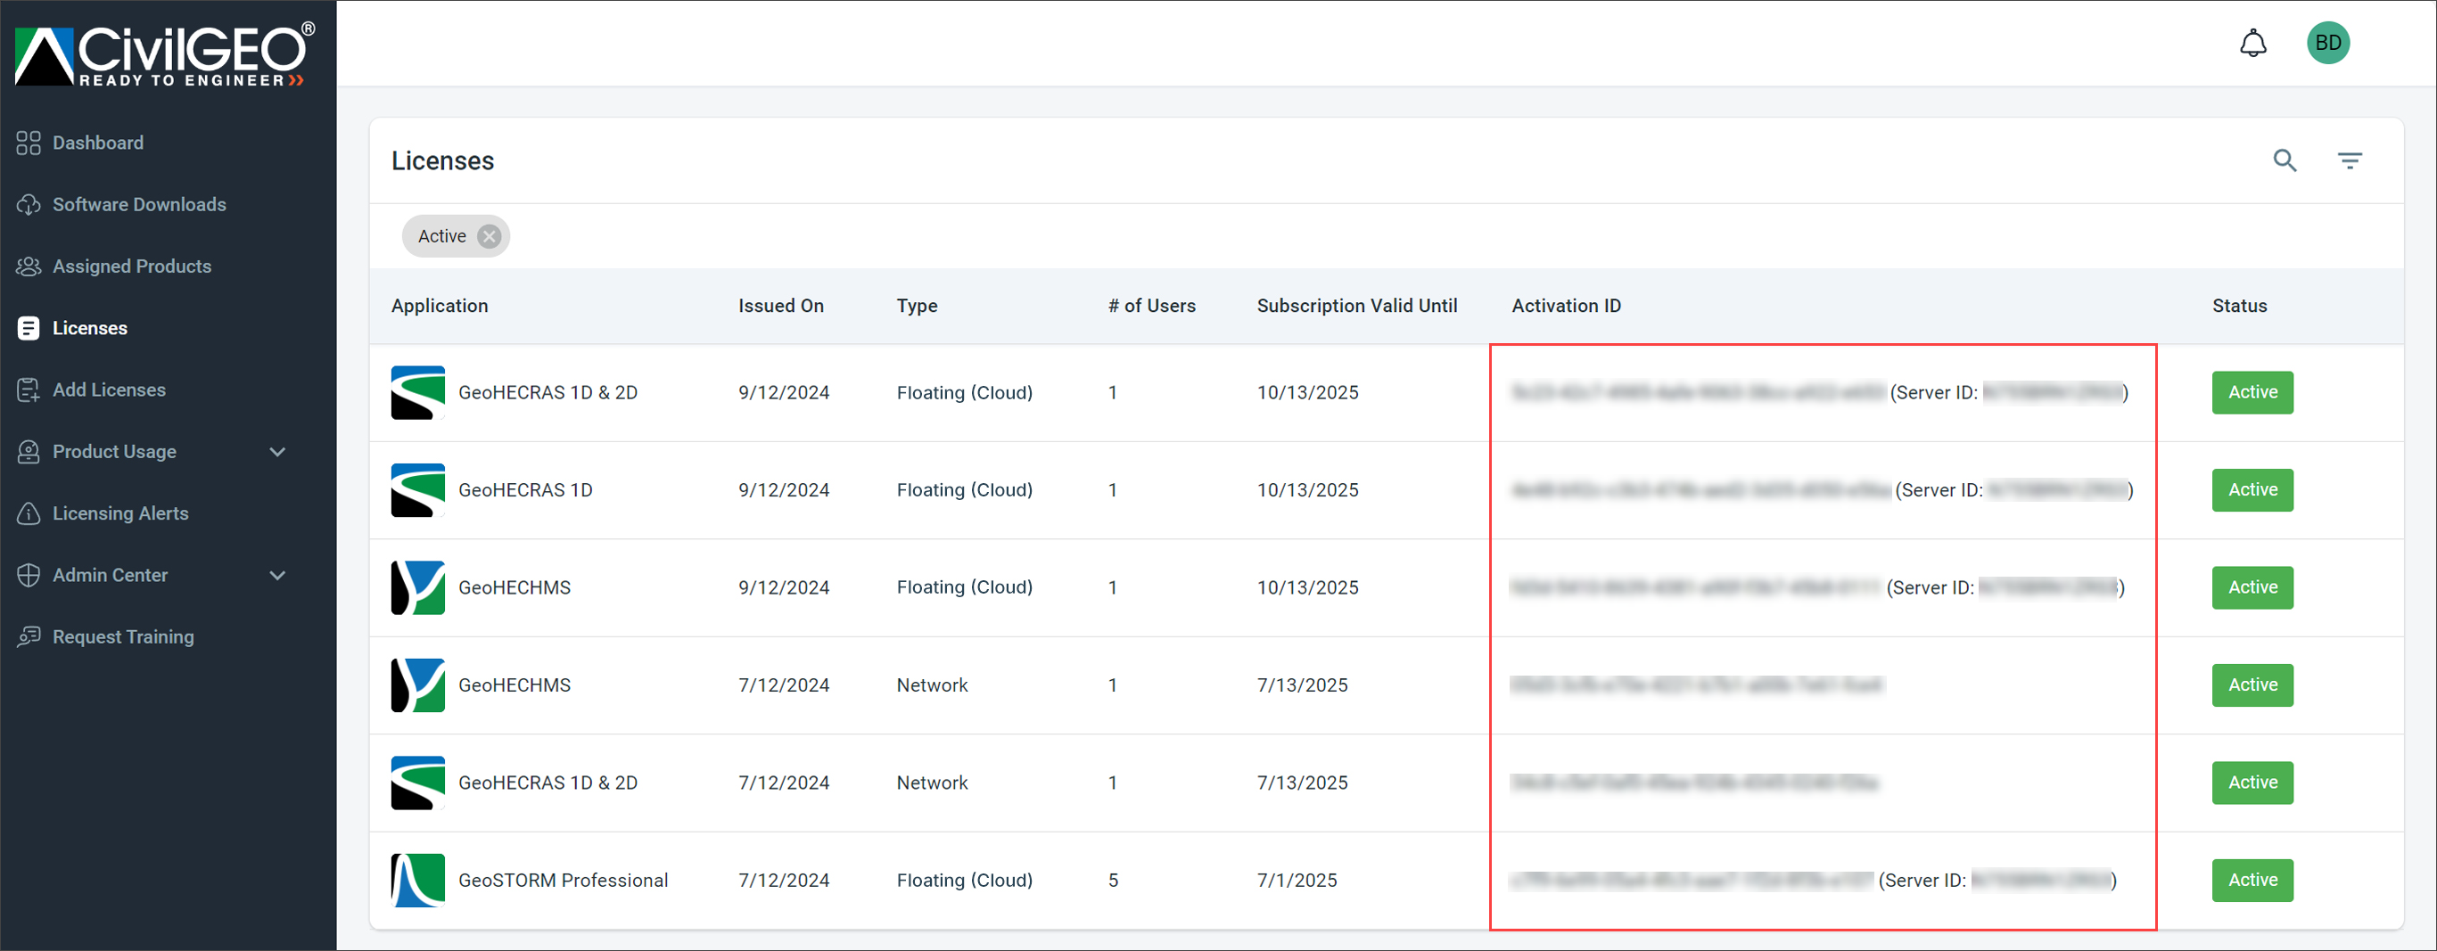Toggle the Active status on the GeoHECHMS Network license
This screenshot has height=951, width=2437.
coord(2252,685)
